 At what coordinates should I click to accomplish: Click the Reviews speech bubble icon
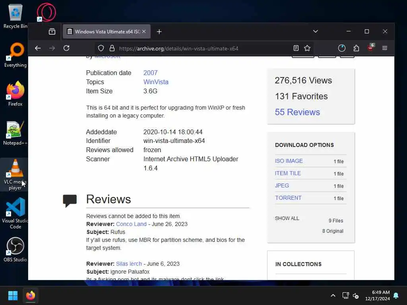click(70, 201)
